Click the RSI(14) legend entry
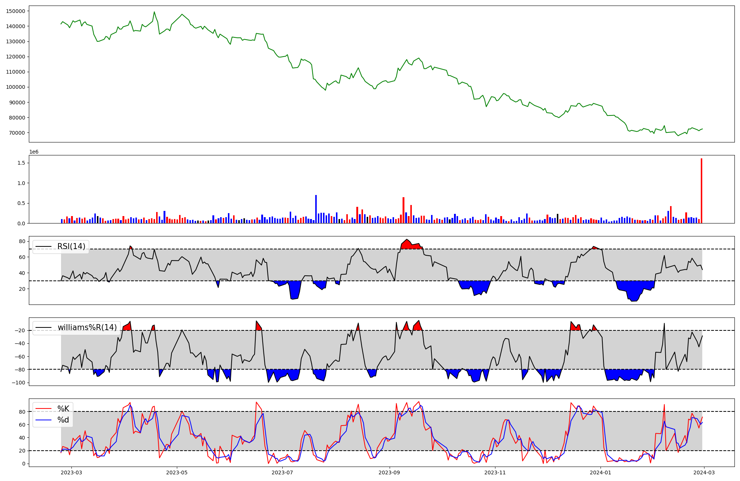The height and width of the screenshot is (481, 740). [71, 246]
